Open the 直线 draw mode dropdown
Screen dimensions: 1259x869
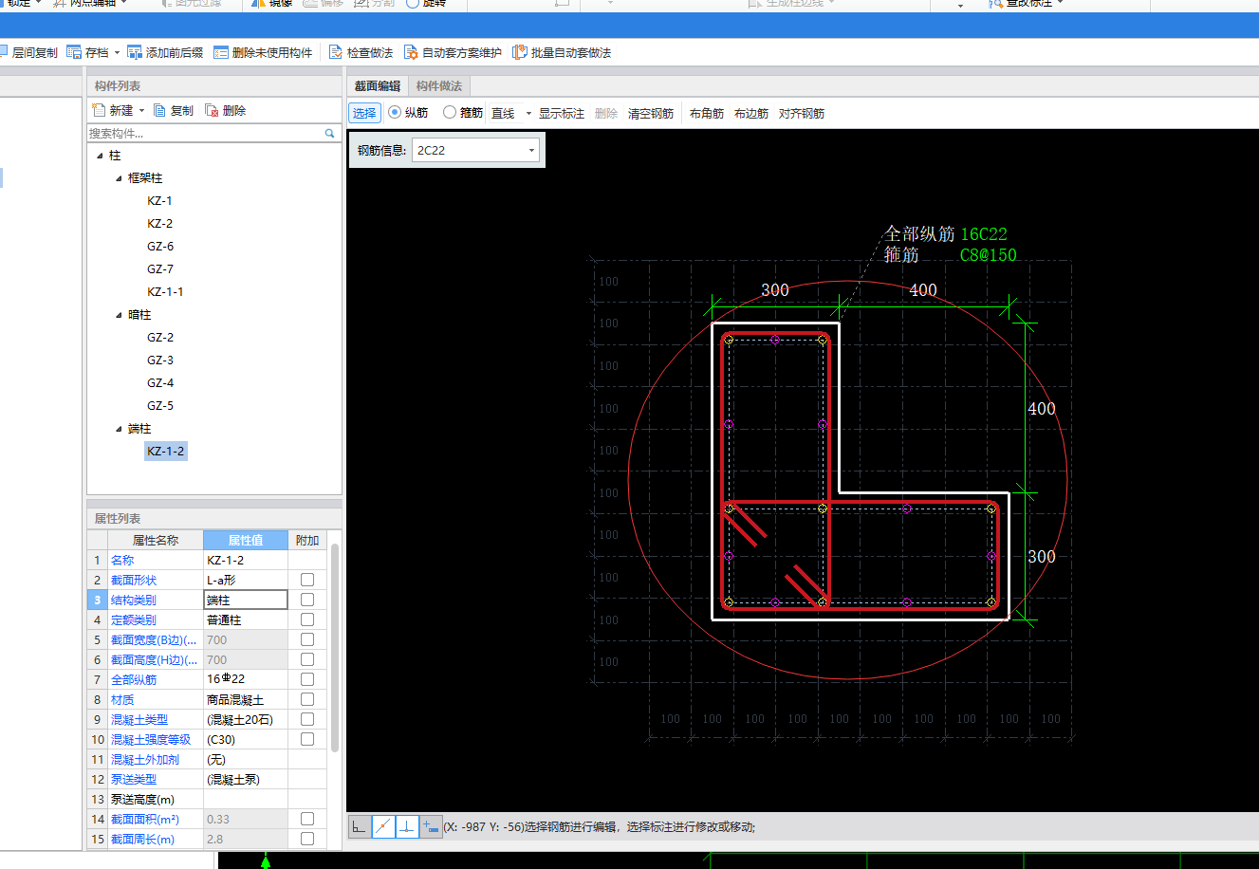point(528,114)
